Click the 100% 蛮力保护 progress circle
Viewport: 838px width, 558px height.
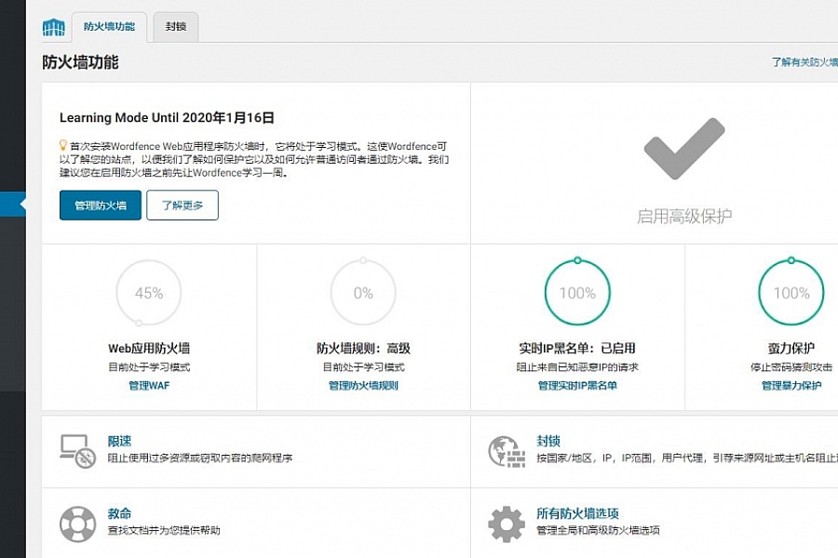point(791,293)
